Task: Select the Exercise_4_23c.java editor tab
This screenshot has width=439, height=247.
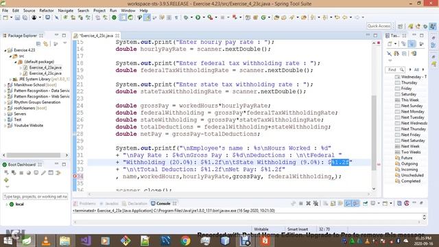Action: (96, 36)
